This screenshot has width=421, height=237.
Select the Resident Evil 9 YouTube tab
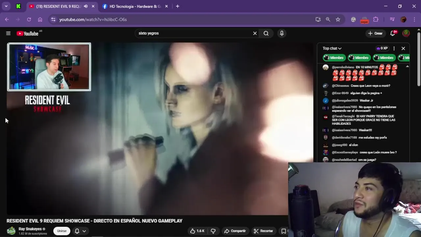[x=59, y=6]
